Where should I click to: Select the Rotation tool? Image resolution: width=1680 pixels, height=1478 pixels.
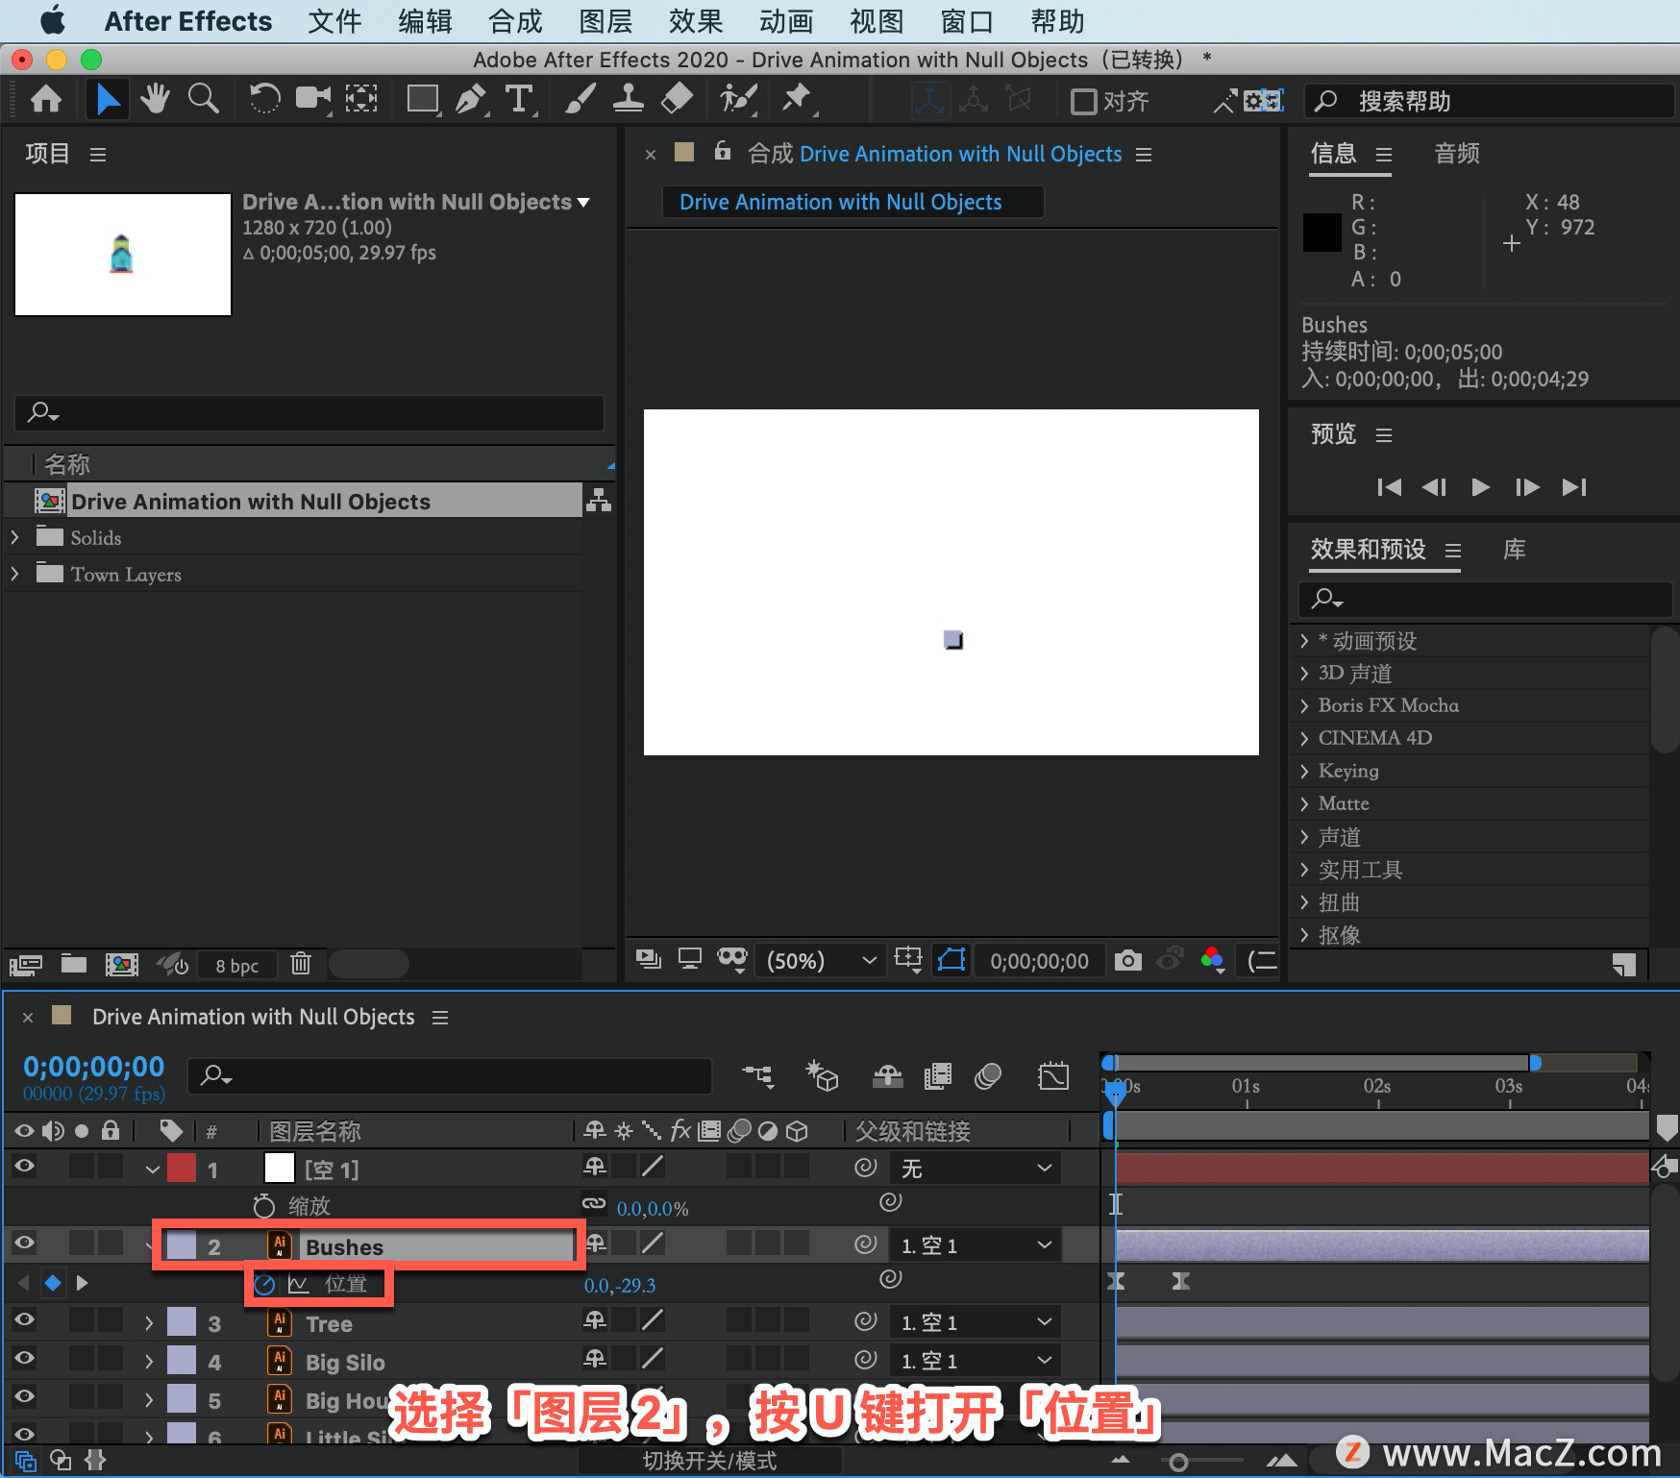point(263,100)
